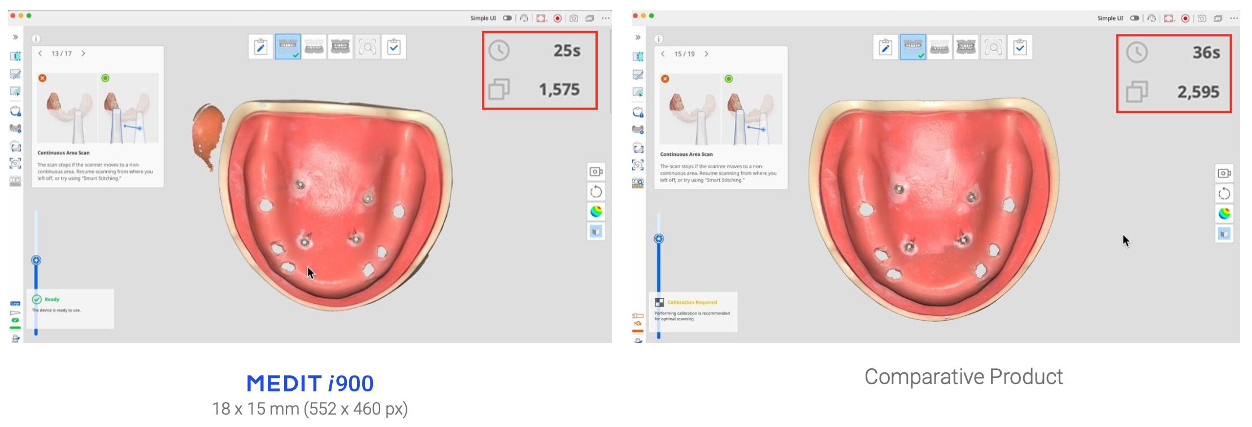The image size is (1252, 427).
Task: Click the top area-selection sidebar tool in MEDIT i900
Action: (x=15, y=56)
